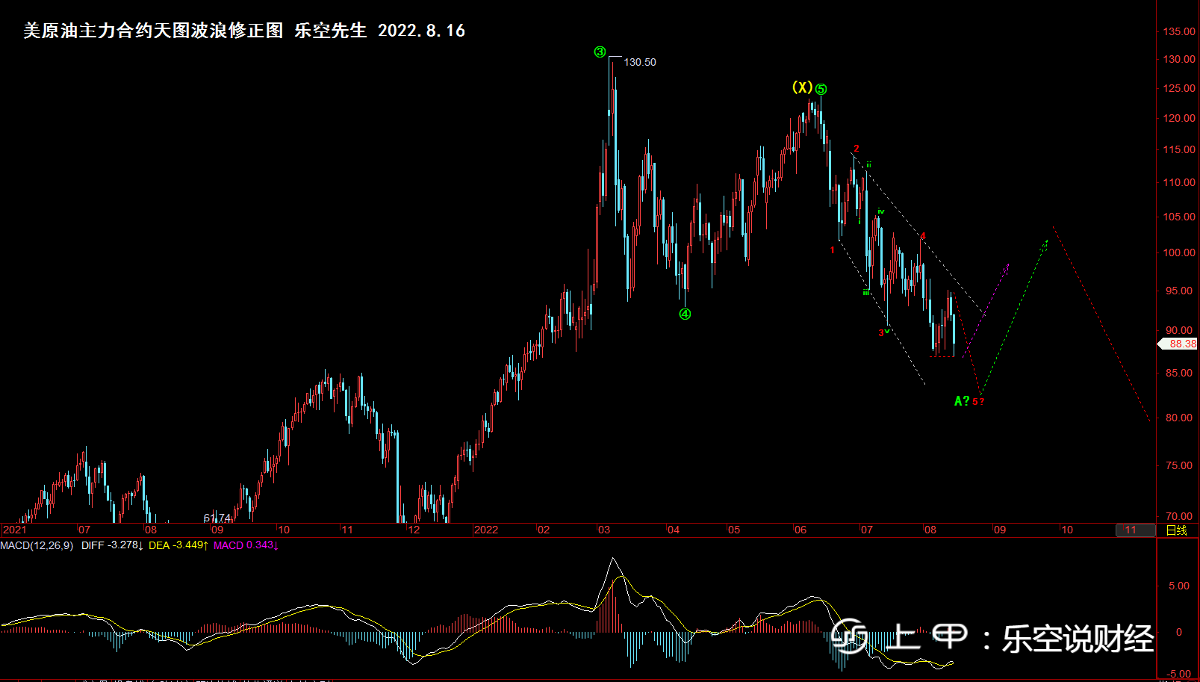Click the 03 month marker on time axis

point(604,530)
